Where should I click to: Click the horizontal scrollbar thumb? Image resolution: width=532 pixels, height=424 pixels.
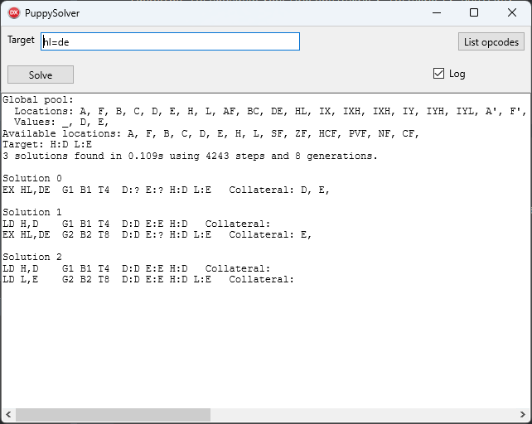click(113, 415)
